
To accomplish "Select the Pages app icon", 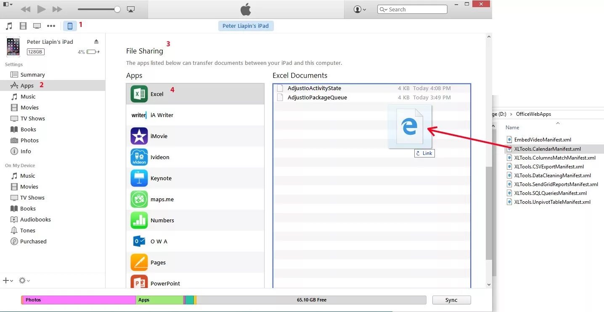I will click(139, 262).
